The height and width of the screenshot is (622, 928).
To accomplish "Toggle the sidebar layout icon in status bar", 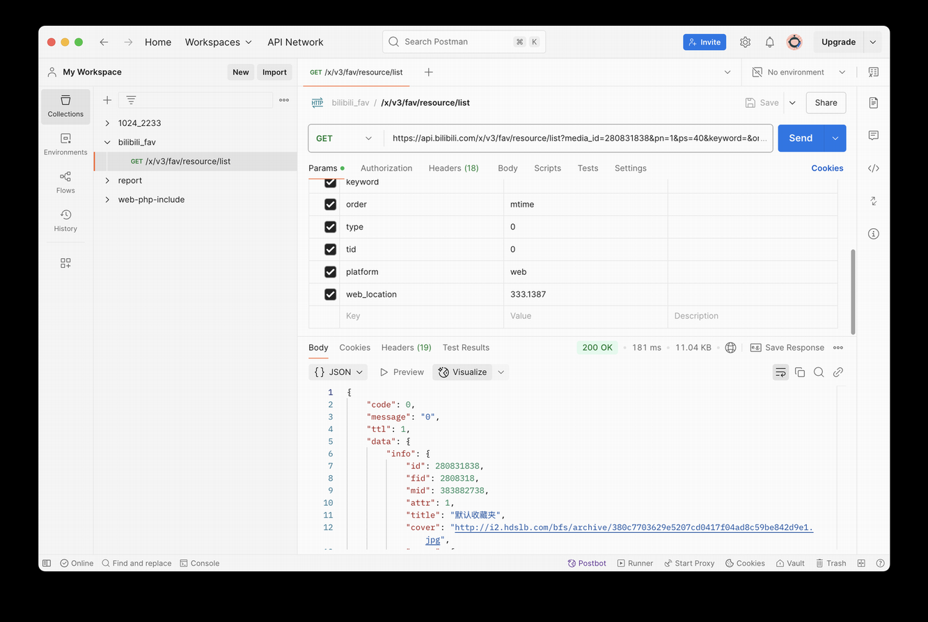I will [x=47, y=563].
